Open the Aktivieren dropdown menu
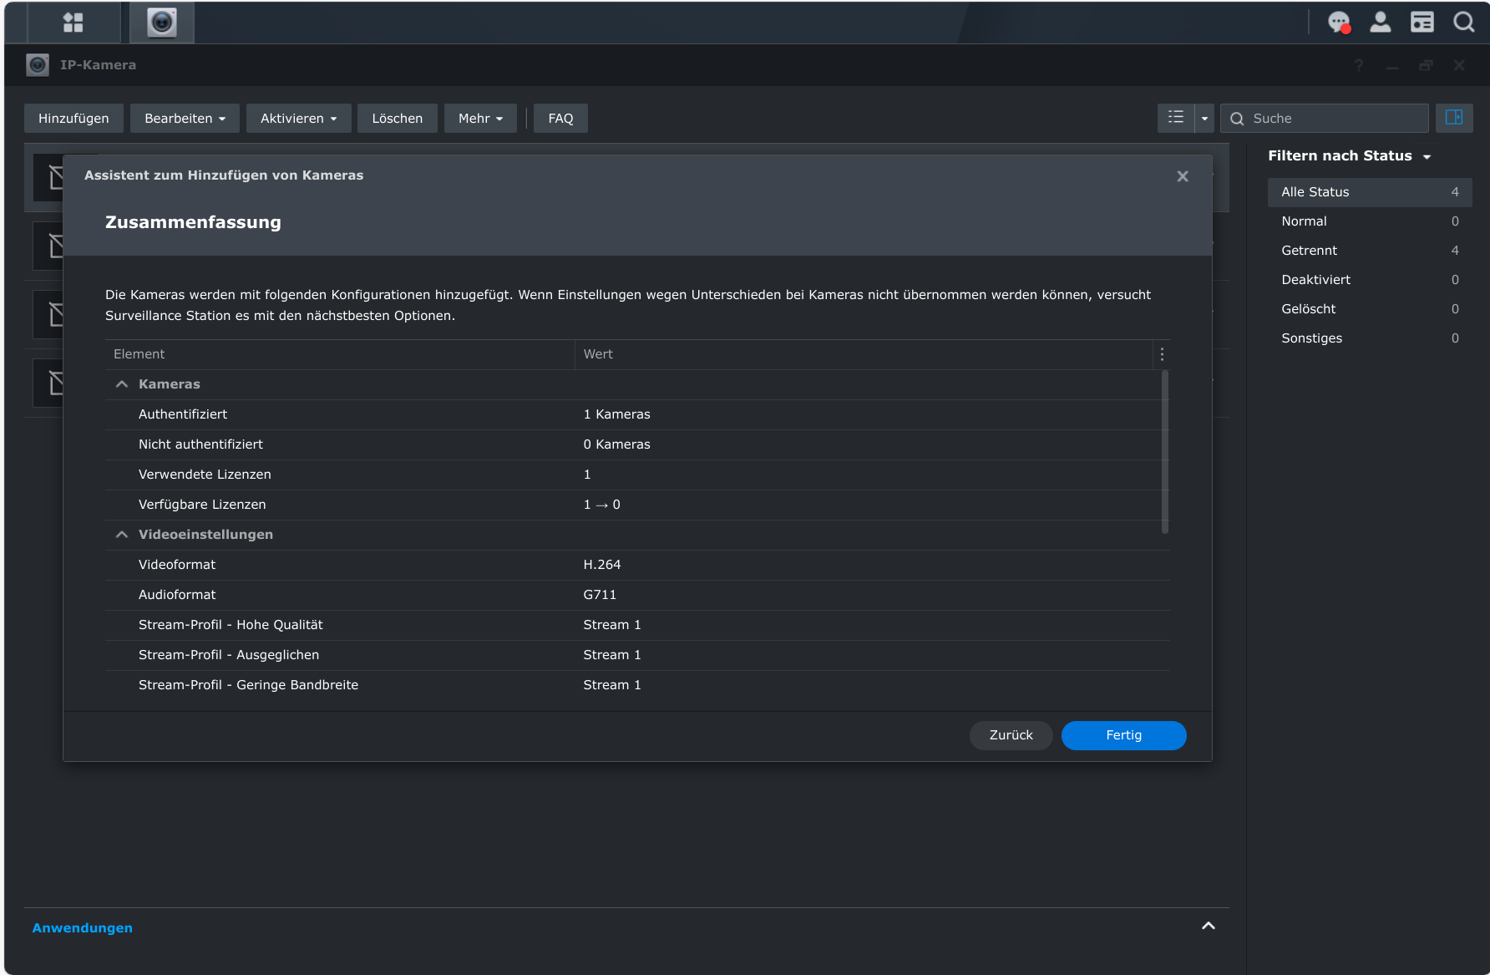The image size is (1490, 975). 298,119
